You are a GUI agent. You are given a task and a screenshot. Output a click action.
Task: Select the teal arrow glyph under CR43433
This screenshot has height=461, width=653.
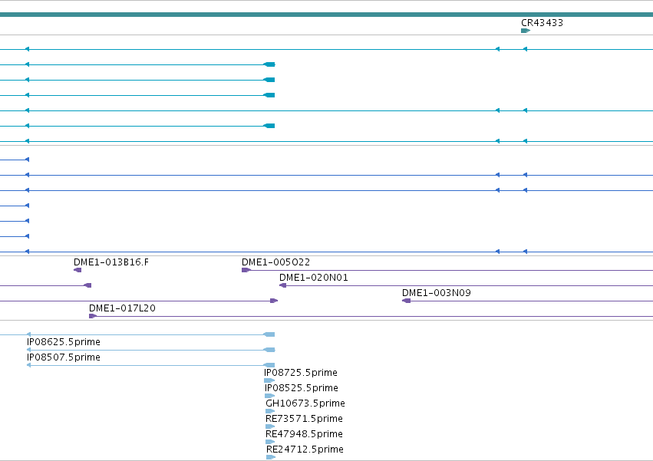[x=526, y=31]
